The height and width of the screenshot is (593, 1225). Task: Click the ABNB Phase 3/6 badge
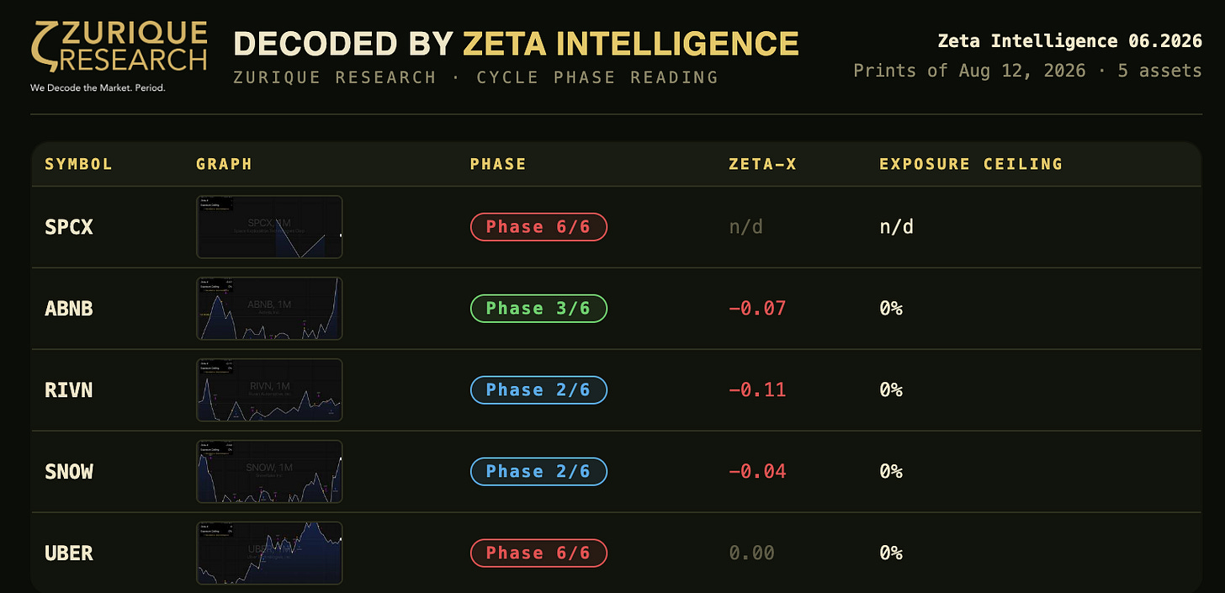pos(538,309)
